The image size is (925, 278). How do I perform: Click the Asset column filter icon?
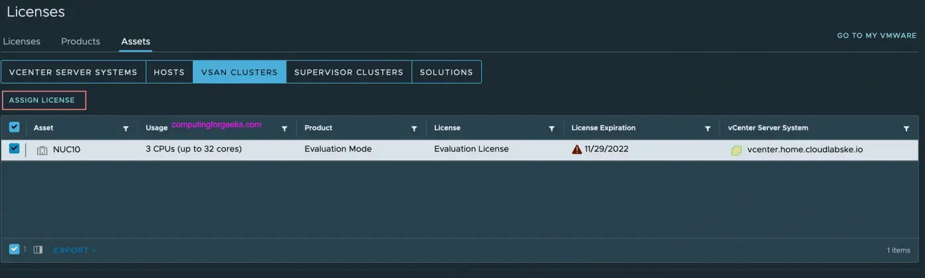pos(126,128)
